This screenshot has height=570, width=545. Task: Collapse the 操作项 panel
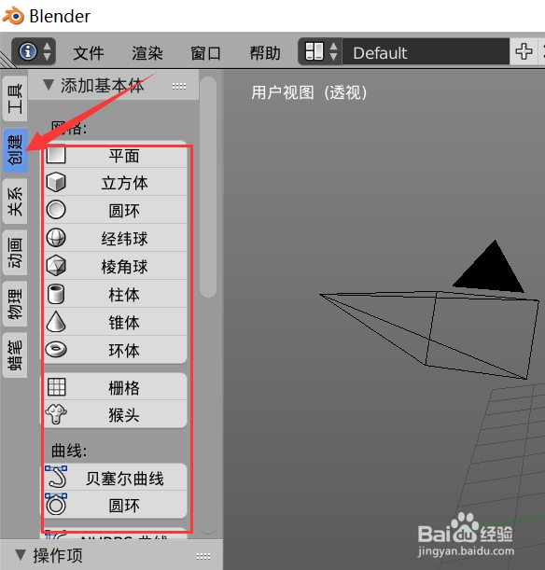[x=21, y=555]
